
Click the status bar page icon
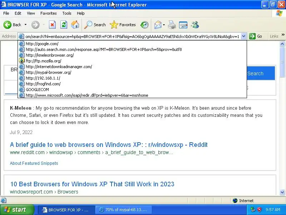4,200
